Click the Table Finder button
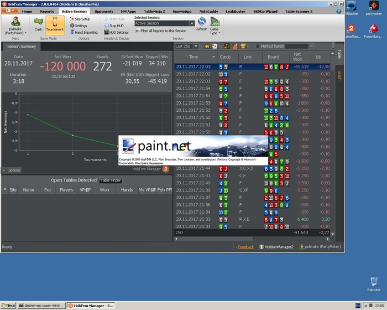Screen dimensions: 387x310 pyautogui.click(x=111, y=180)
